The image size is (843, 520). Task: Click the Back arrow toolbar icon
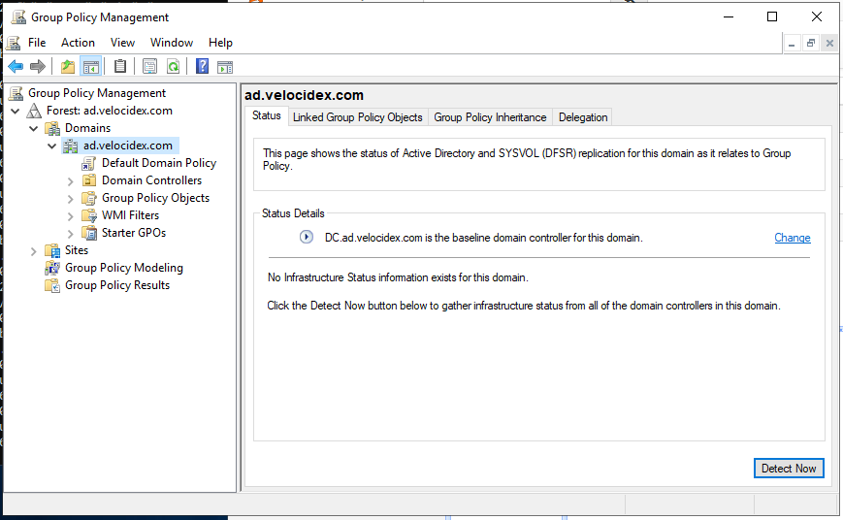click(x=16, y=67)
